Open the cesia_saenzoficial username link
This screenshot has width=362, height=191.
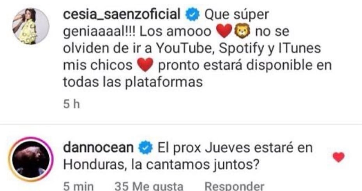click(122, 14)
